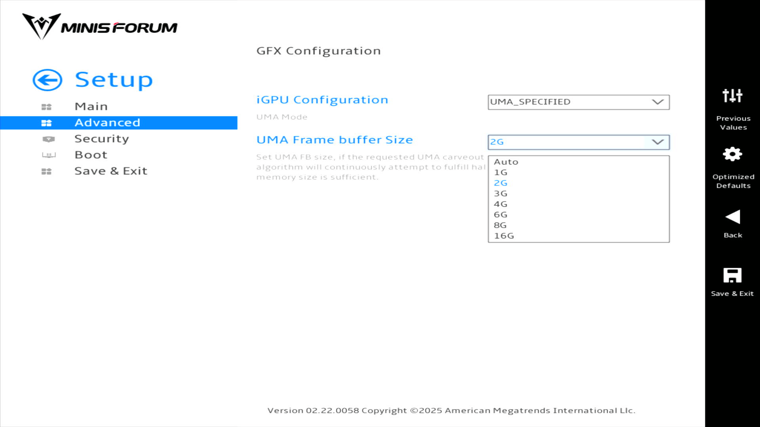Click the Save & Exit floppy disk icon
760x427 pixels.
[732, 275]
